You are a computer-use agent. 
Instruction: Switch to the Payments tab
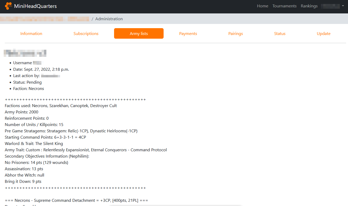pyautogui.click(x=188, y=34)
